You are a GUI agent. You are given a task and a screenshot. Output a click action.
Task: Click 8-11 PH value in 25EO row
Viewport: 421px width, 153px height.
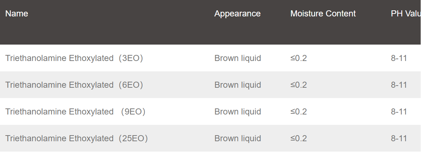pos(399,138)
